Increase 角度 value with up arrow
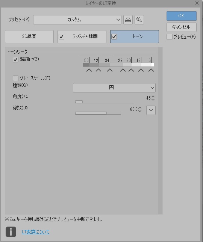 (153, 97)
